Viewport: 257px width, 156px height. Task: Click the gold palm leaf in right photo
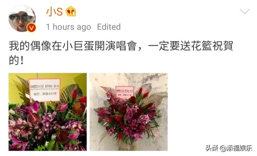pyautogui.click(x=154, y=97)
